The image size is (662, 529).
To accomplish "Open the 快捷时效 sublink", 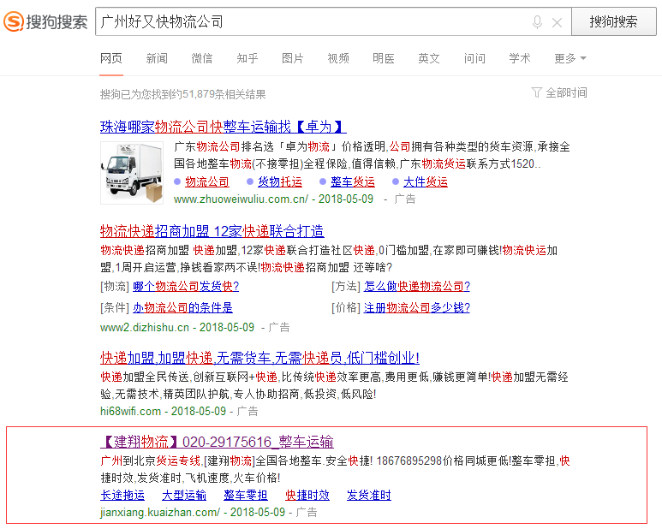I will pos(307,495).
